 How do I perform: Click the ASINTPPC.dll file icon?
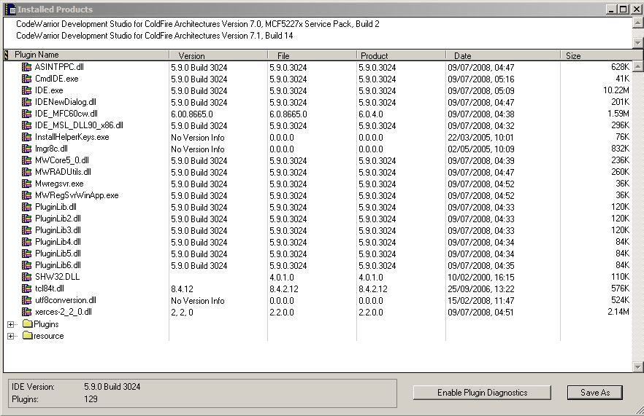(27, 67)
